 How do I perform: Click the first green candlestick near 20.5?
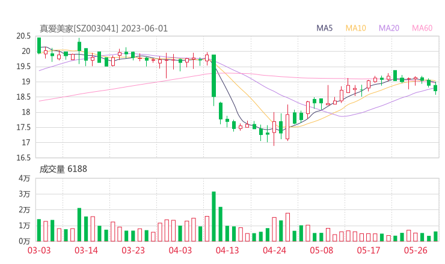(39, 46)
